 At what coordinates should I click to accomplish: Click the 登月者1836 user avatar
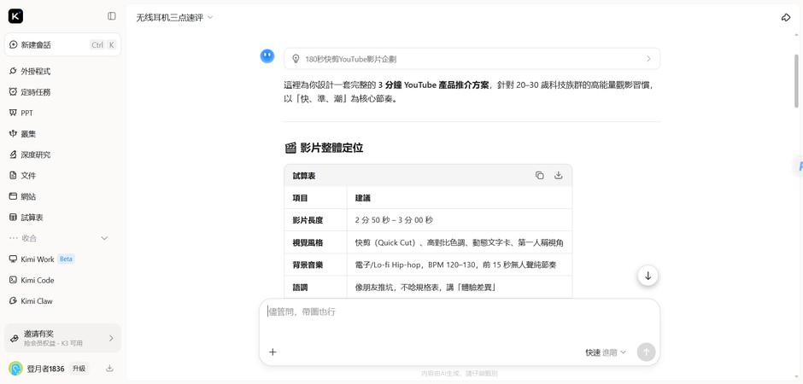[16, 368]
